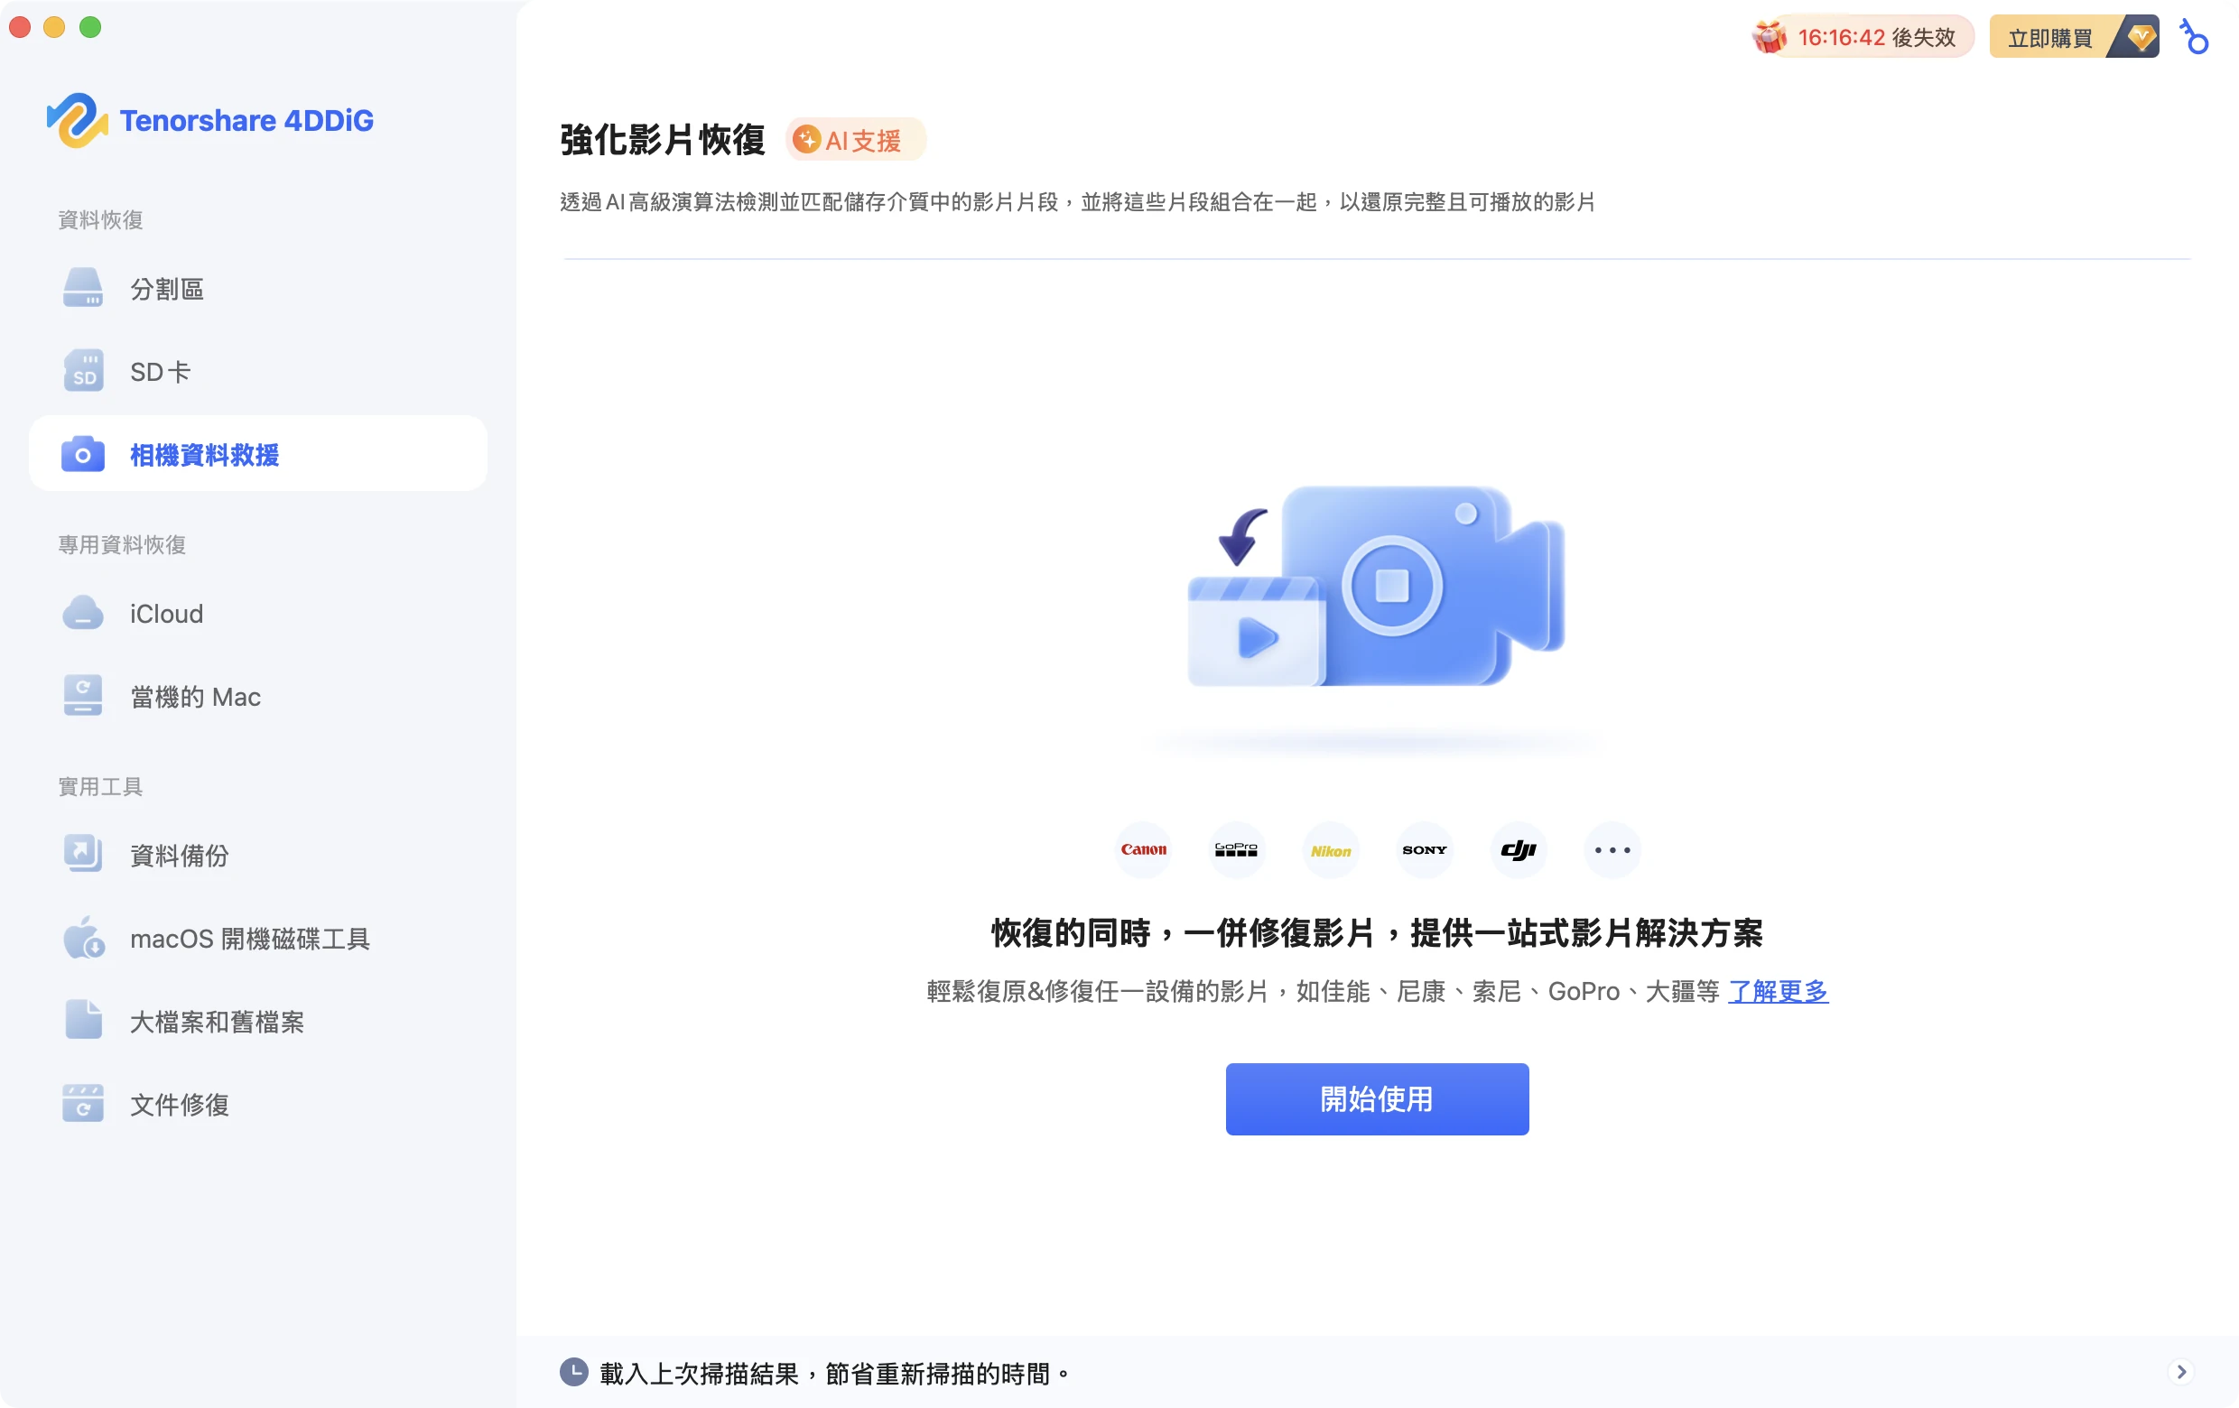Click the iCloud cloud icon

coord(83,614)
